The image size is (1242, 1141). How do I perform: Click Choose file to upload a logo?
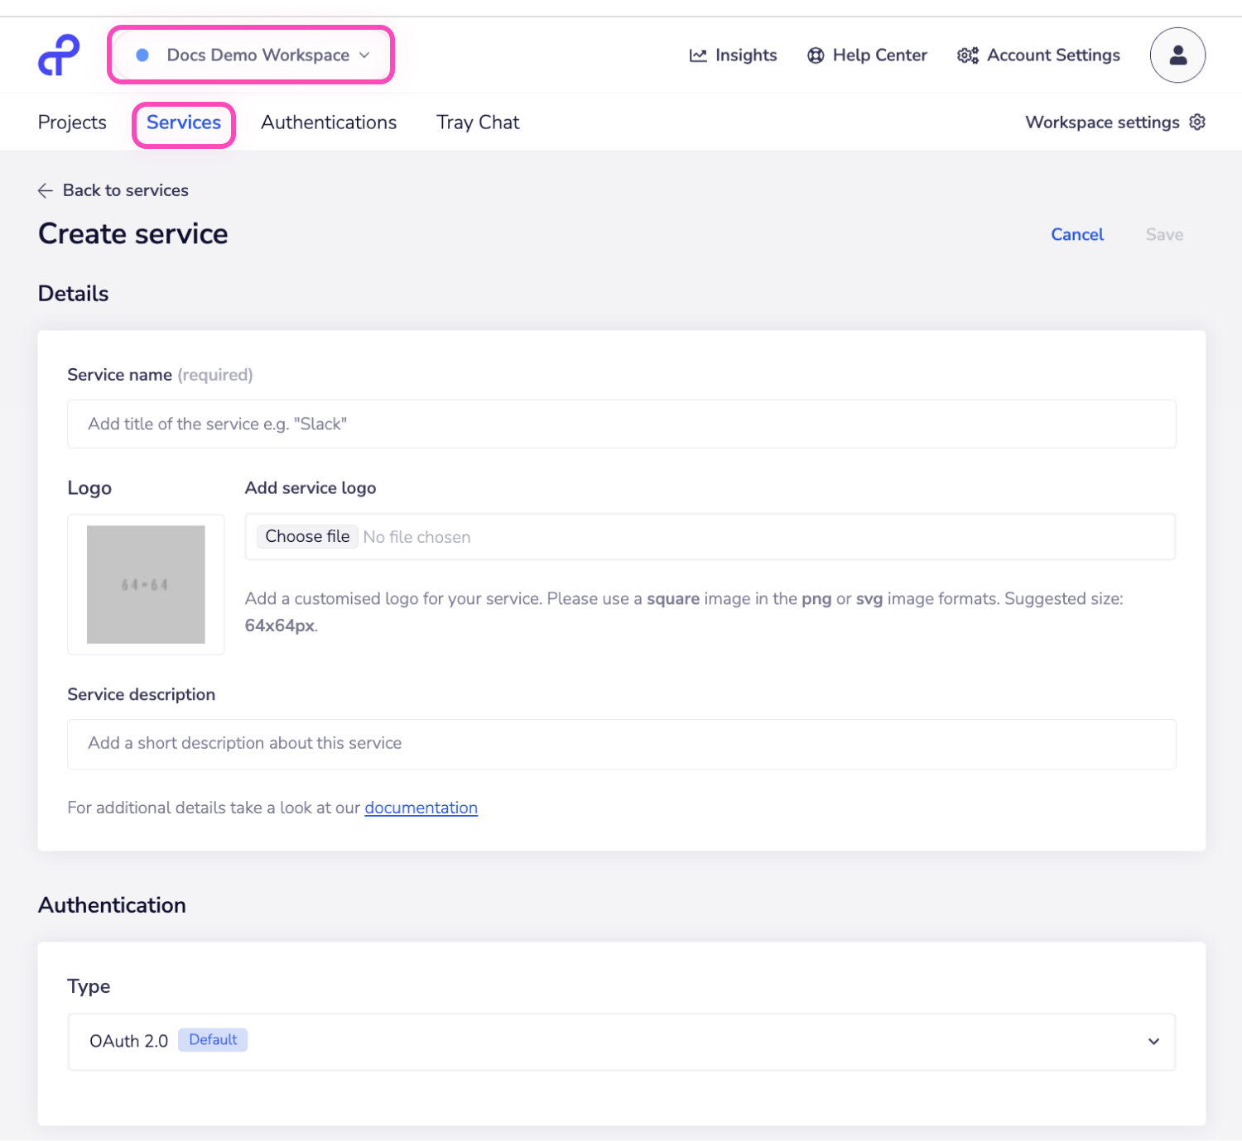[307, 536]
